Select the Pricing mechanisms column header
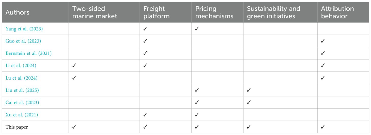The image size is (371, 135). tap(214, 12)
